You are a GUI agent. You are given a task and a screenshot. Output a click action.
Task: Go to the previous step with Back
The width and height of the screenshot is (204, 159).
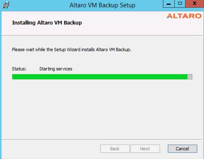(115, 149)
